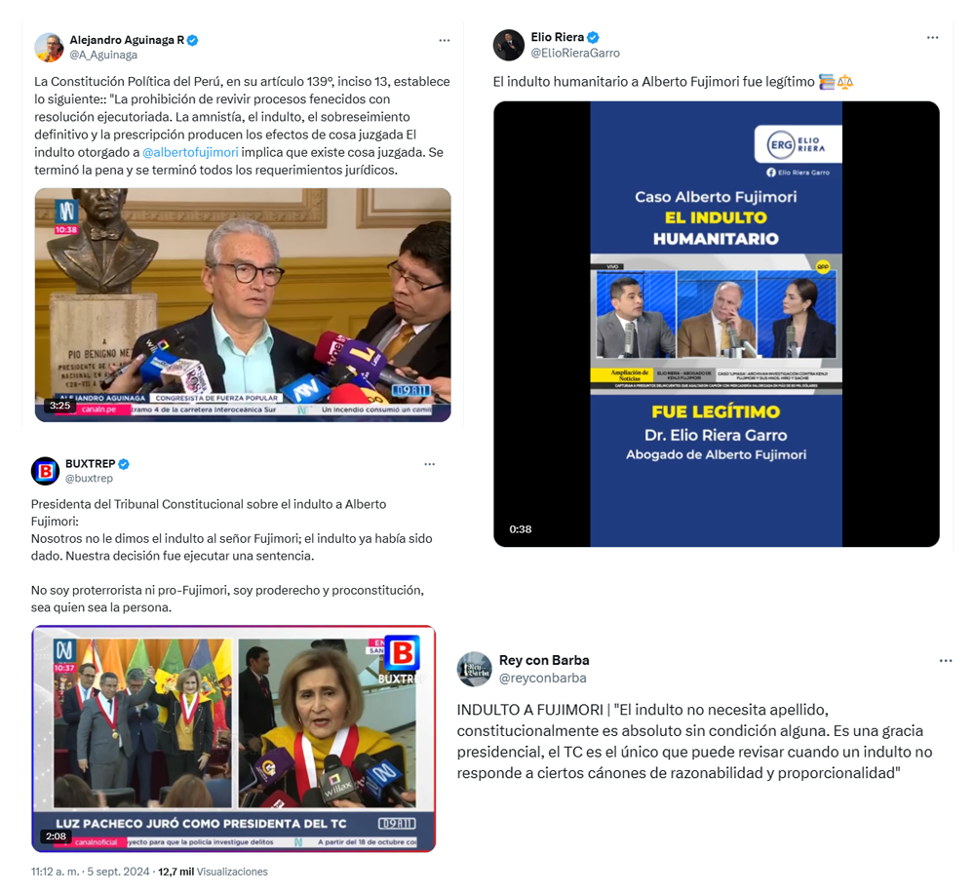Image resolution: width=975 pixels, height=895 pixels.
Task: Open the @reyconbarba handle
Action: pyautogui.click(x=543, y=678)
